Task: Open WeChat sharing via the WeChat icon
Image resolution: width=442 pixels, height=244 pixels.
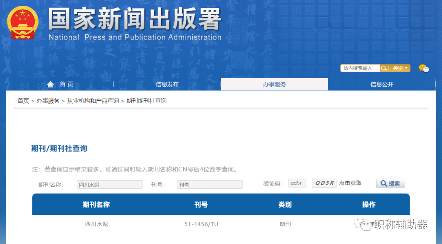Action: click(424, 68)
